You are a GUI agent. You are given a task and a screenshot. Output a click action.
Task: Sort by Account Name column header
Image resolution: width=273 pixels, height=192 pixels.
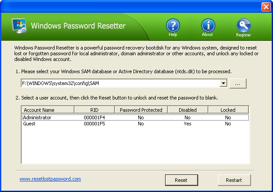pos(48,110)
